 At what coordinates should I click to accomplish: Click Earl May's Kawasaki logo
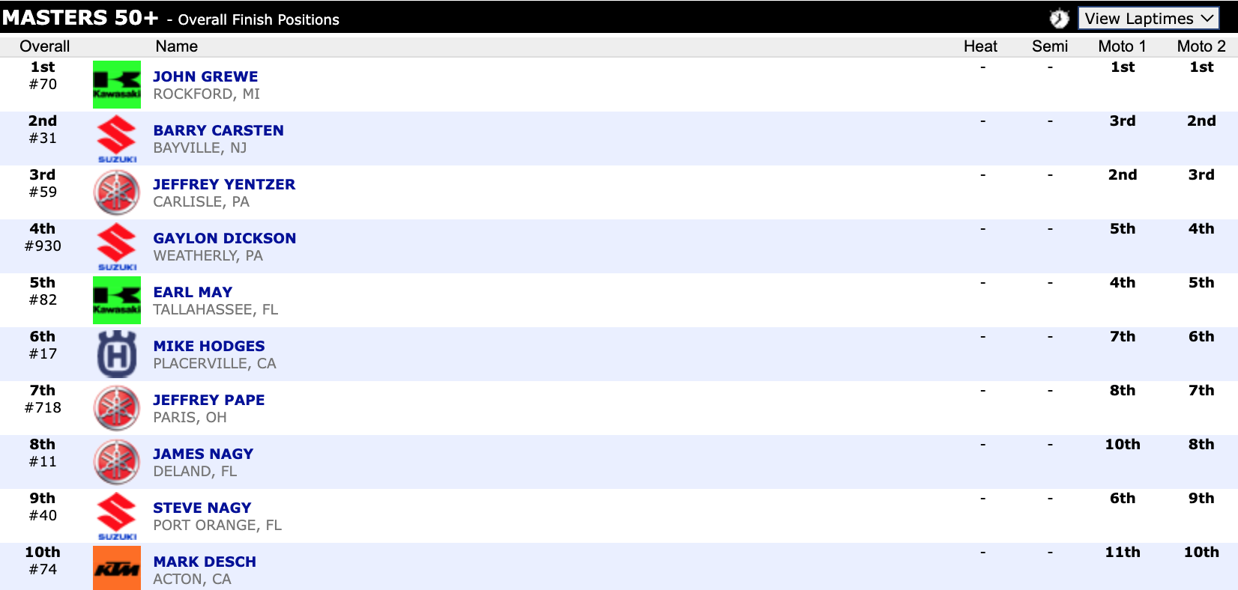click(x=116, y=300)
